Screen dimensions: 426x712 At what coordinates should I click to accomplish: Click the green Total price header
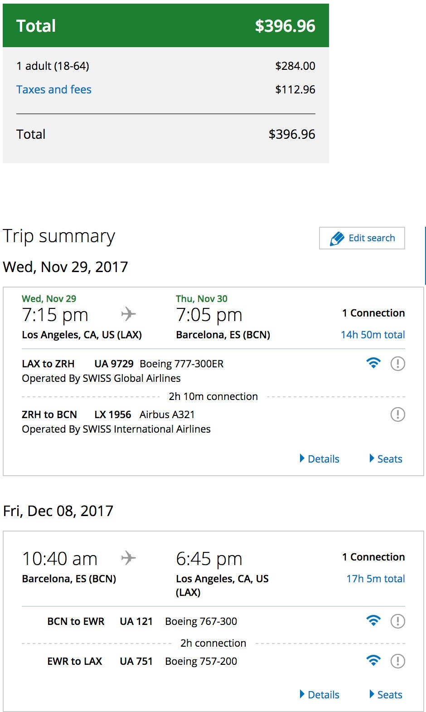tap(166, 26)
